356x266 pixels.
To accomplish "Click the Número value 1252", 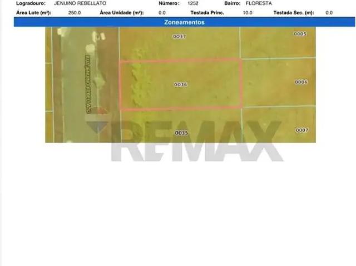I will pos(193,3).
